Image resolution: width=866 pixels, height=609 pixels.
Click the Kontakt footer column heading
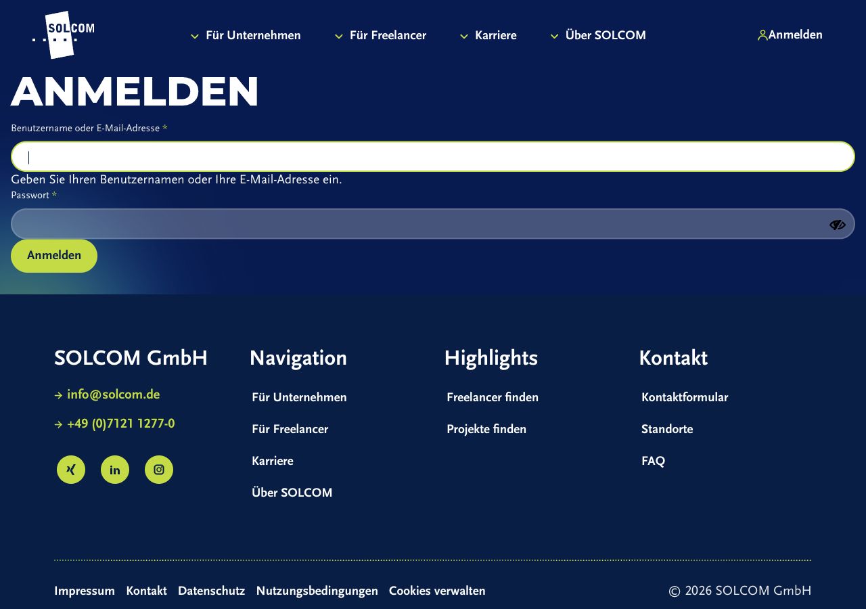(x=673, y=358)
